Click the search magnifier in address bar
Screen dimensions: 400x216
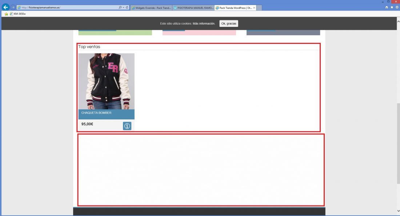coord(120,8)
